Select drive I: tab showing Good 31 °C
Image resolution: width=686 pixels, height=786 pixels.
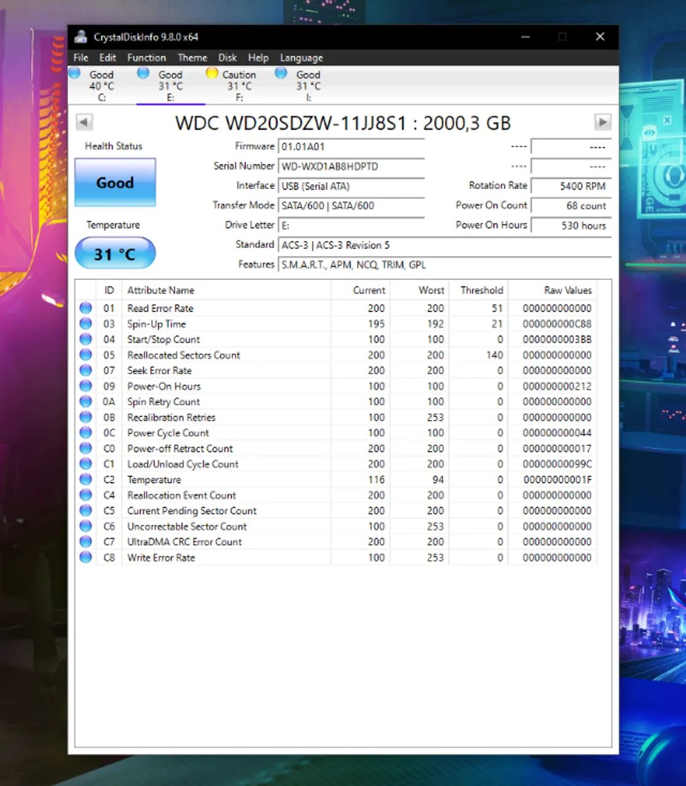coord(308,85)
